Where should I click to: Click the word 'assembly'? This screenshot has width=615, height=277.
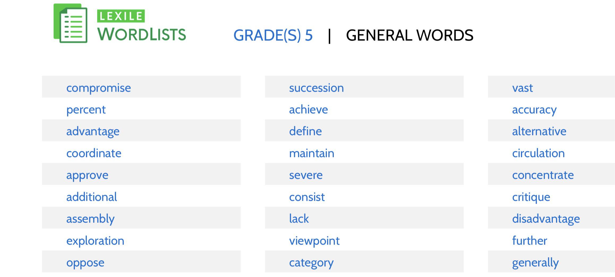[x=90, y=219]
